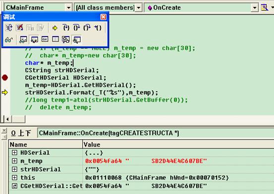Toggle the Call Stack window icon

click(66, 40)
